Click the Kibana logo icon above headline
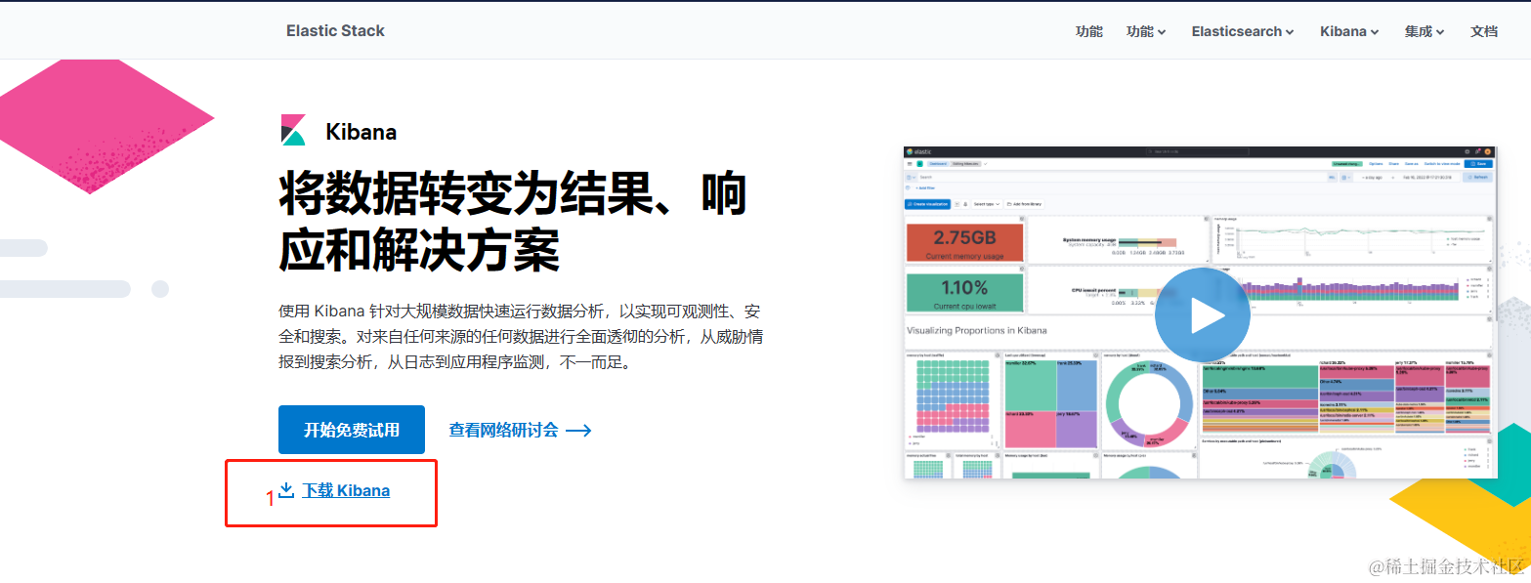The image size is (1531, 583). (293, 130)
